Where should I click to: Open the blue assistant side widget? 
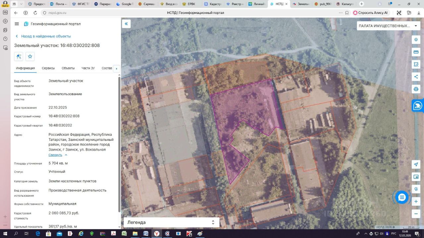[418, 106]
